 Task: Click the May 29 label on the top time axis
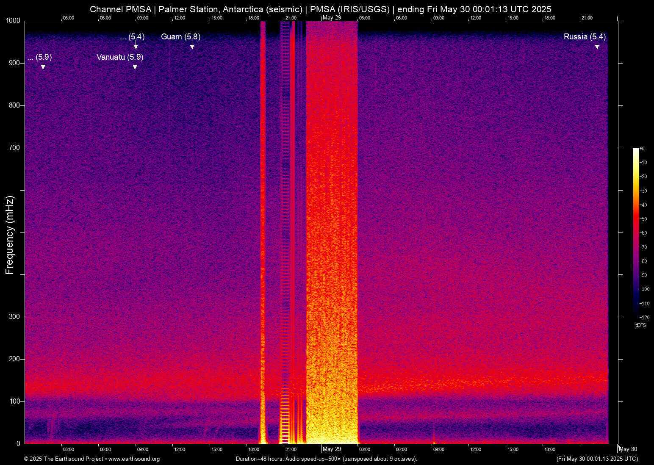332,17
